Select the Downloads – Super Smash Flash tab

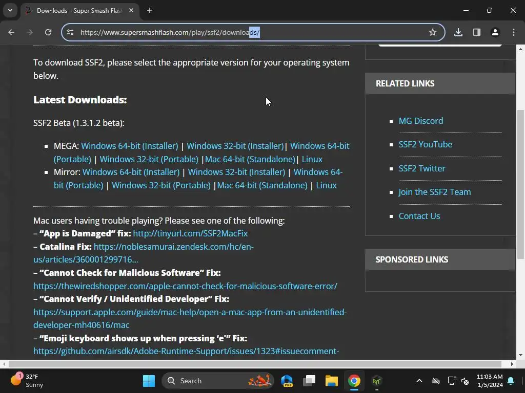click(x=79, y=11)
